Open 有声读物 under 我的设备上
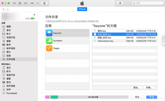Image resolution: width=165 pixels, height=101 pixels. pyautogui.click(x=19, y=86)
